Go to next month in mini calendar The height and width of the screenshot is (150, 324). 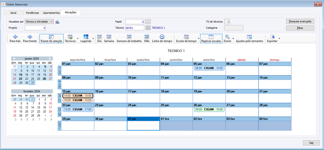pyautogui.click(x=50, y=59)
